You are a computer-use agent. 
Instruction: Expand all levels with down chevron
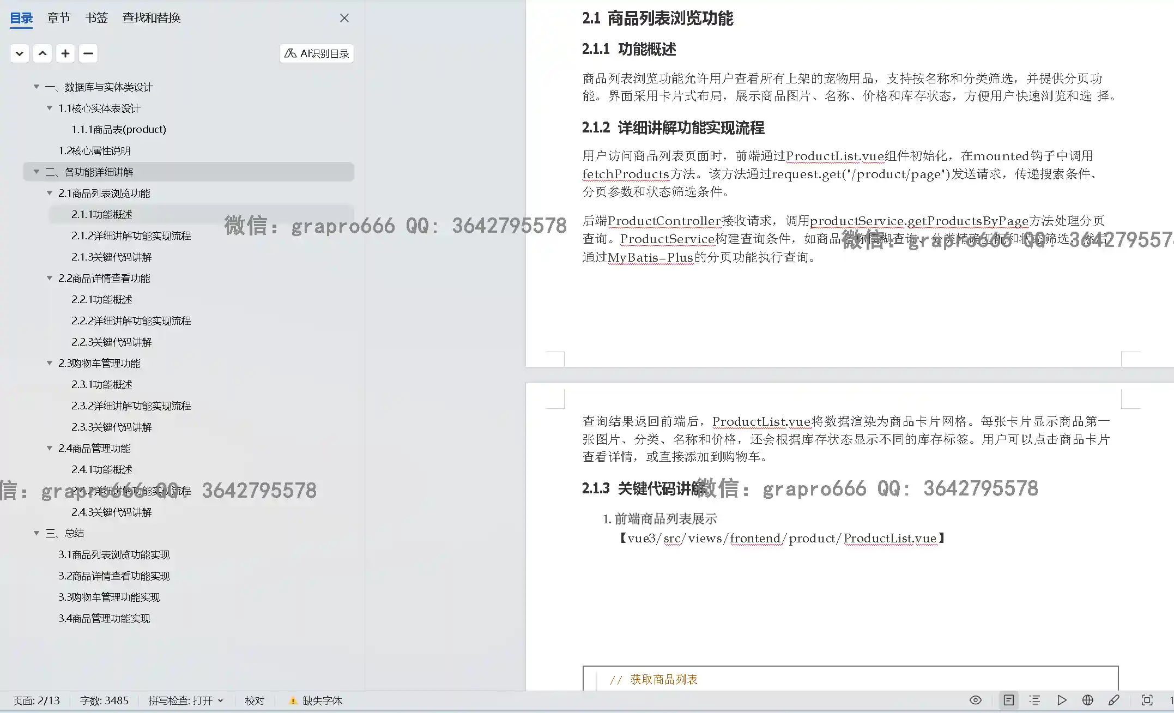point(20,53)
